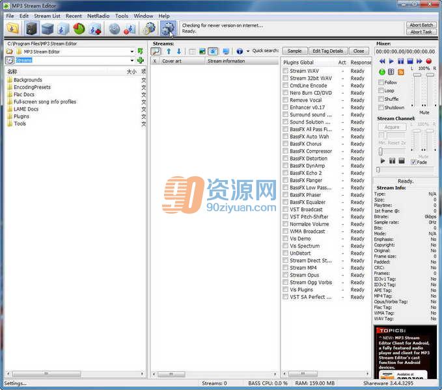This screenshot has width=442, height=390.
Task: Open the Help menu
Action: [x=164, y=16]
